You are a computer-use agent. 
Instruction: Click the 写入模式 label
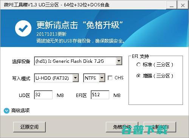pyautogui.click(x=21, y=78)
